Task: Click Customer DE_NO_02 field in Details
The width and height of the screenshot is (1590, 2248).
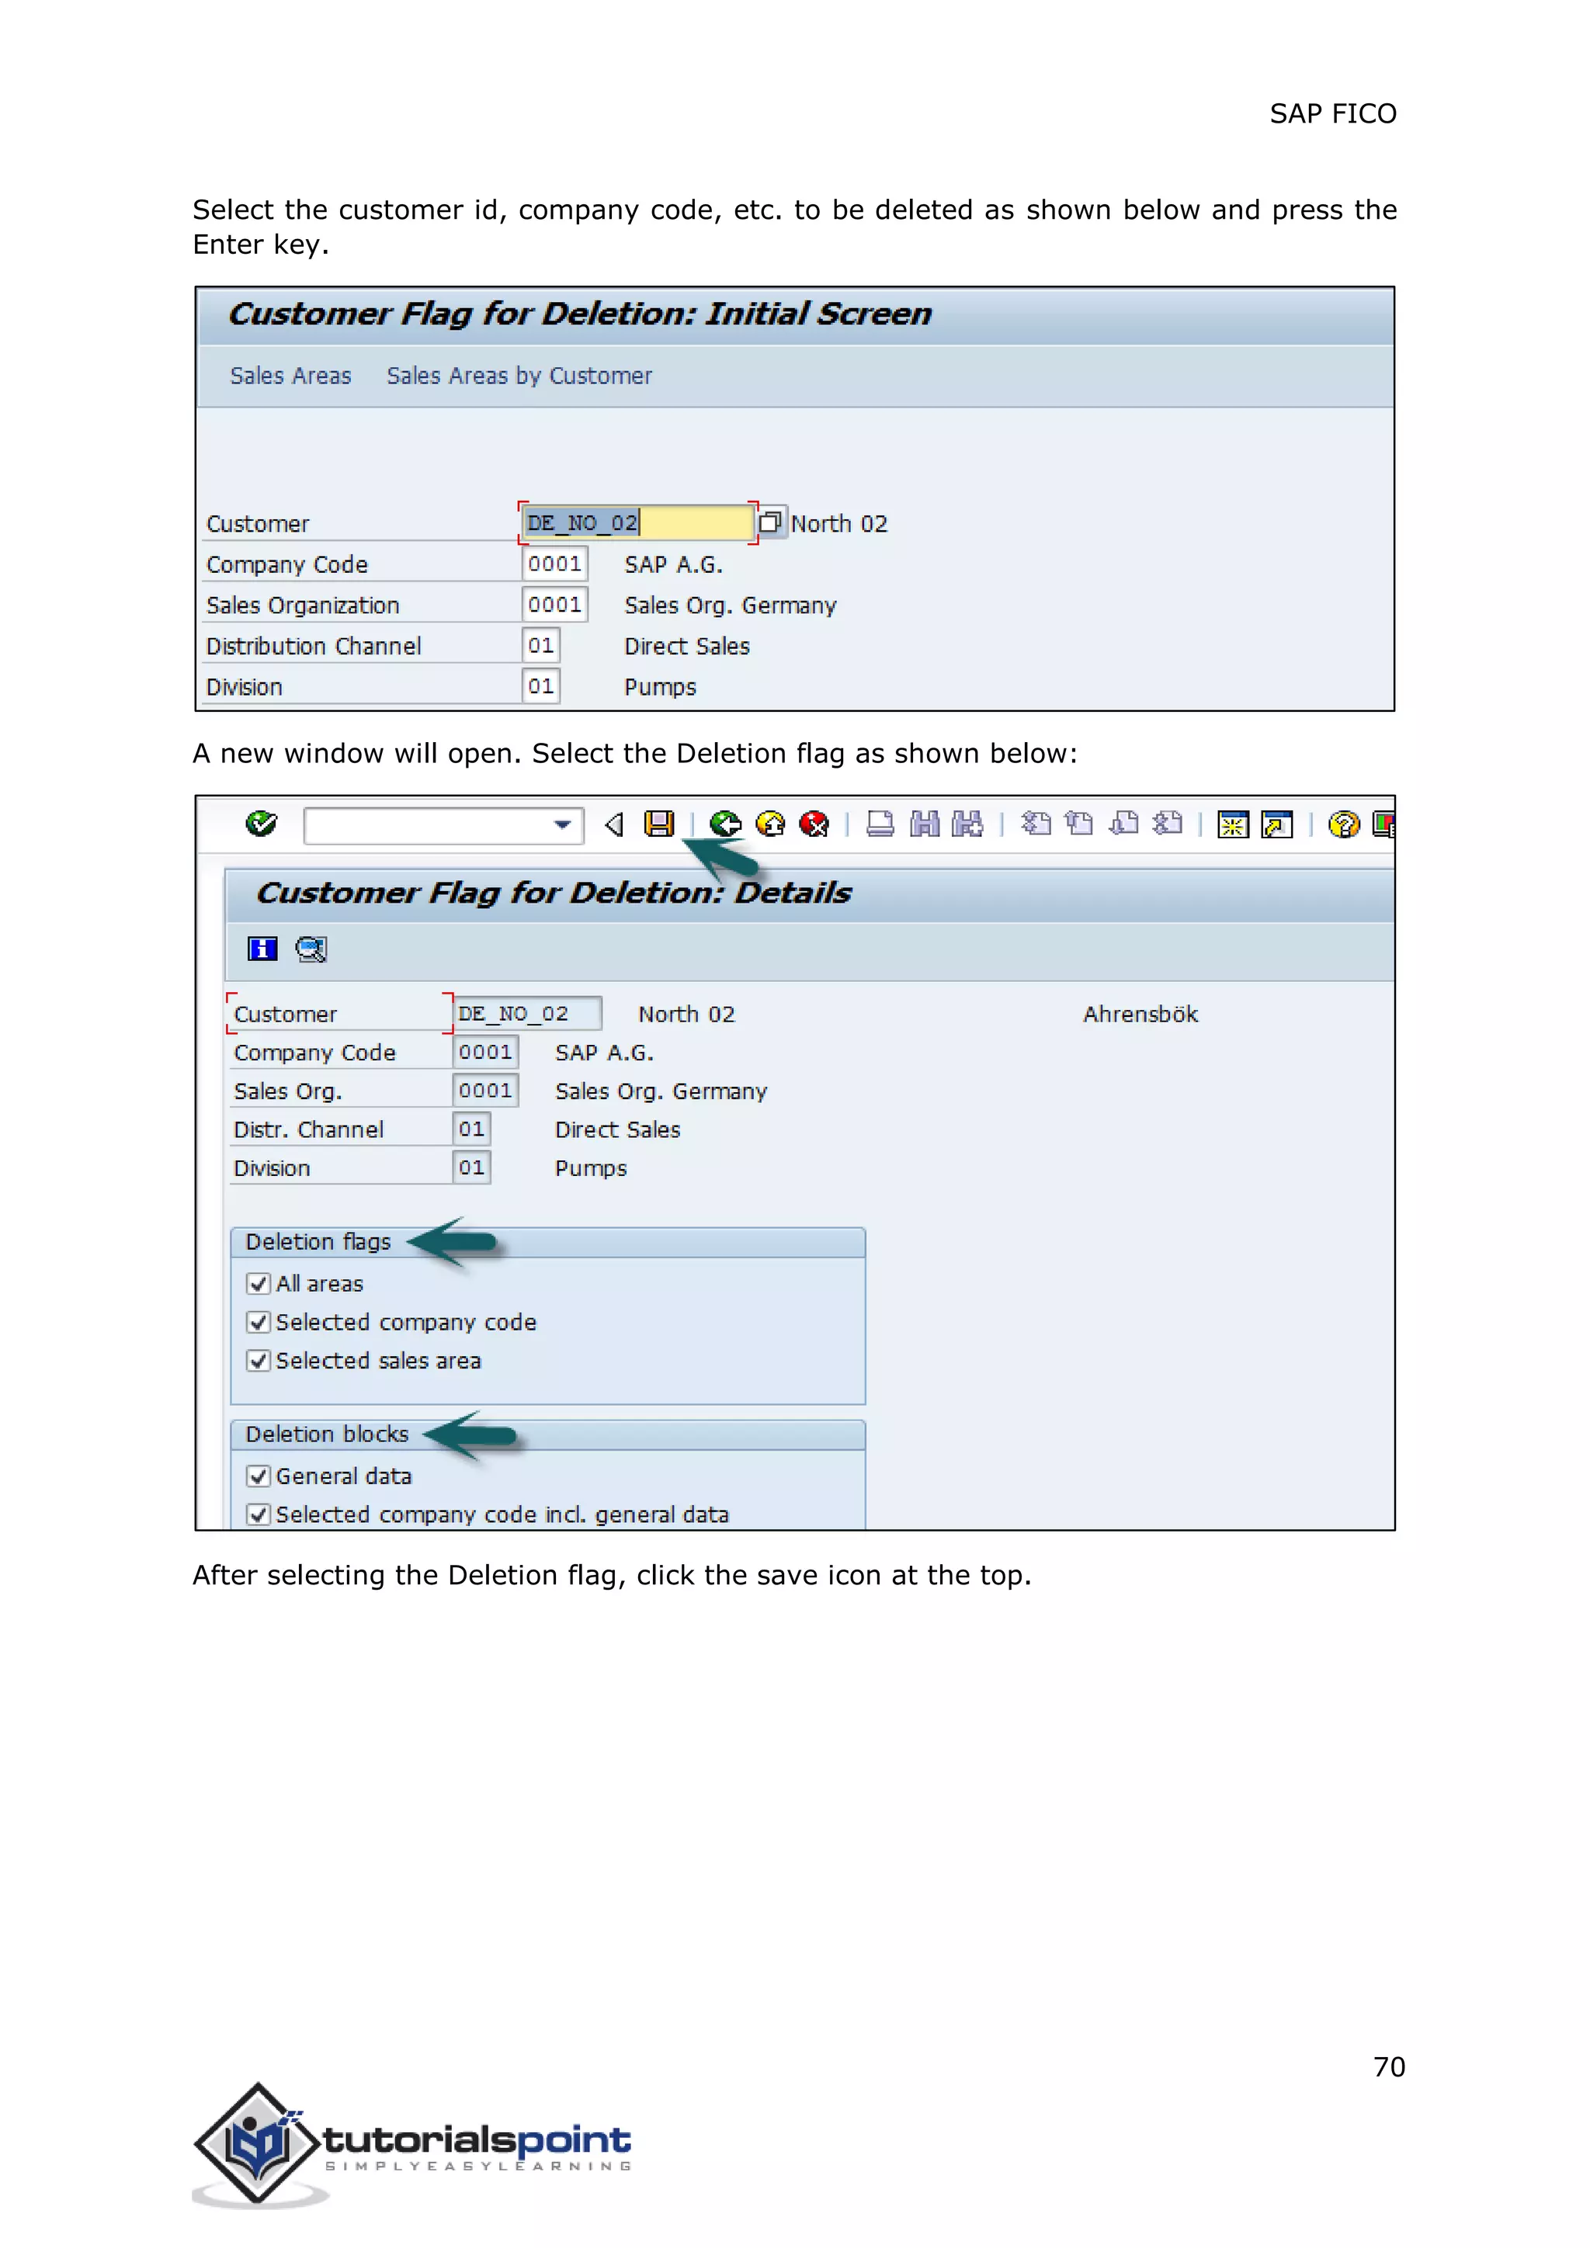Action: click(x=528, y=1013)
